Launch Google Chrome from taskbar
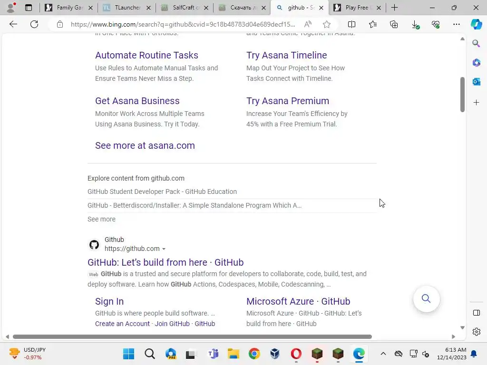The height and width of the screenshot is (365, 487). (254, 354)
